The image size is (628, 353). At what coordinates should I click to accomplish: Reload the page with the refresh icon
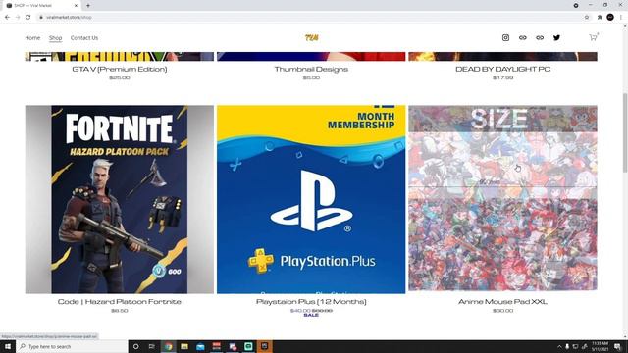coord(28,17)
